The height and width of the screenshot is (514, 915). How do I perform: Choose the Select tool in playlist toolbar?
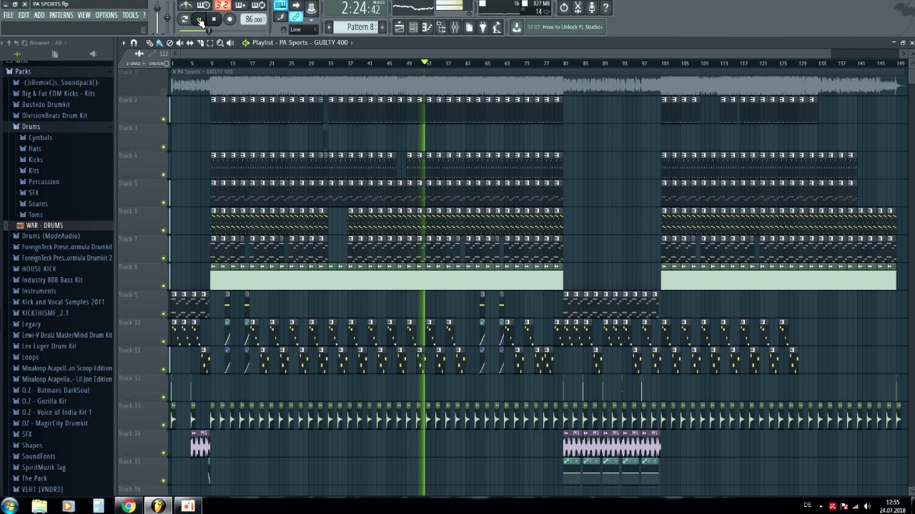point(209,43)
